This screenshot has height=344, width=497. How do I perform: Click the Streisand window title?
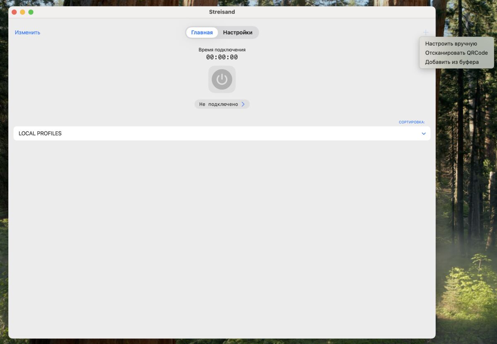[222, 12]
